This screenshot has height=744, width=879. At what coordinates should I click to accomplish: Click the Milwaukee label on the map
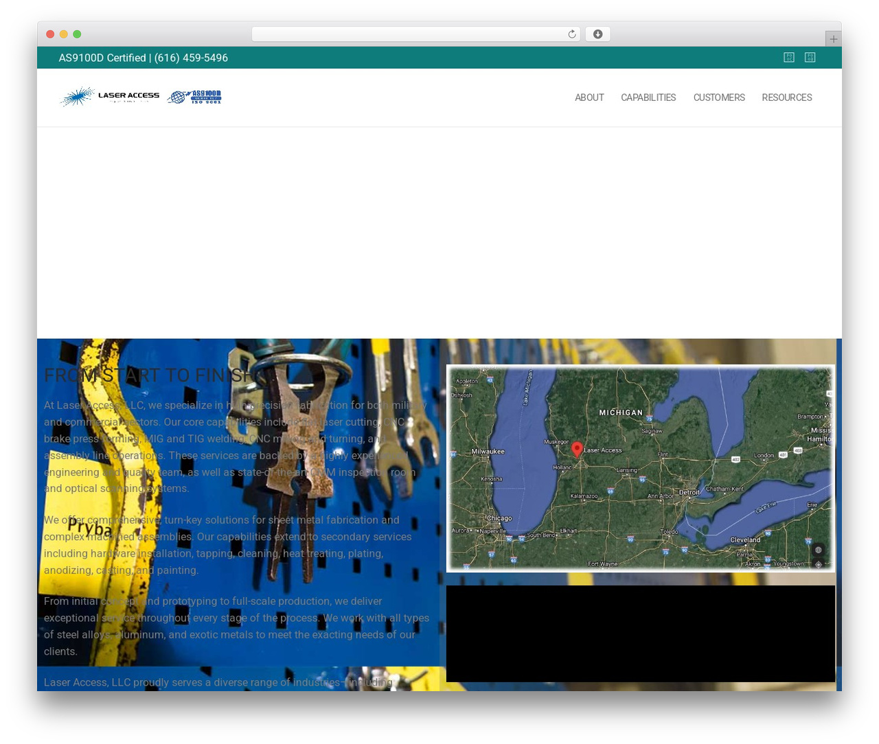click(488, 452)
